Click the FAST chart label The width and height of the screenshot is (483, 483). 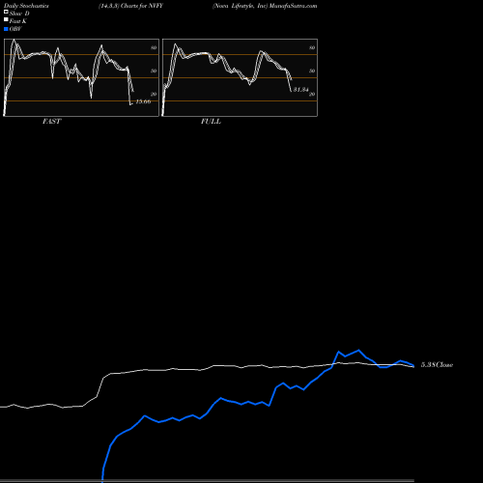tap(51, 122)
